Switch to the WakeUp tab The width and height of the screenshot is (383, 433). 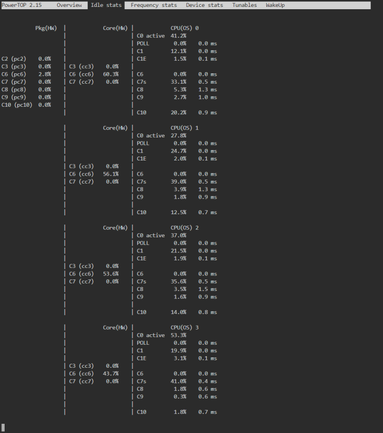[x=275, y=5]
